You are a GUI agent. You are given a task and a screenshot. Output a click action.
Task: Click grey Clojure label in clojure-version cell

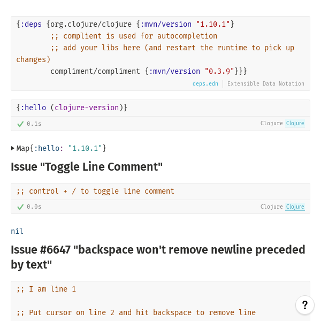(x=271, y=124)
